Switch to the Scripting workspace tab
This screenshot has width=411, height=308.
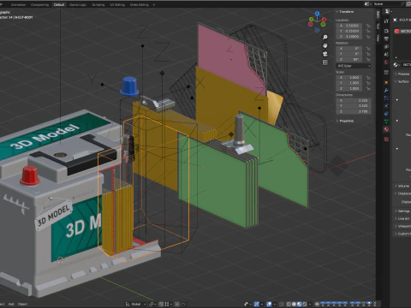pos(98,5)
